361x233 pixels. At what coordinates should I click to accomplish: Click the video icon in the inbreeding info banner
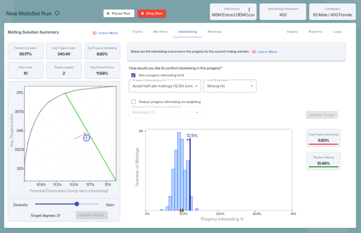(254, 52)
